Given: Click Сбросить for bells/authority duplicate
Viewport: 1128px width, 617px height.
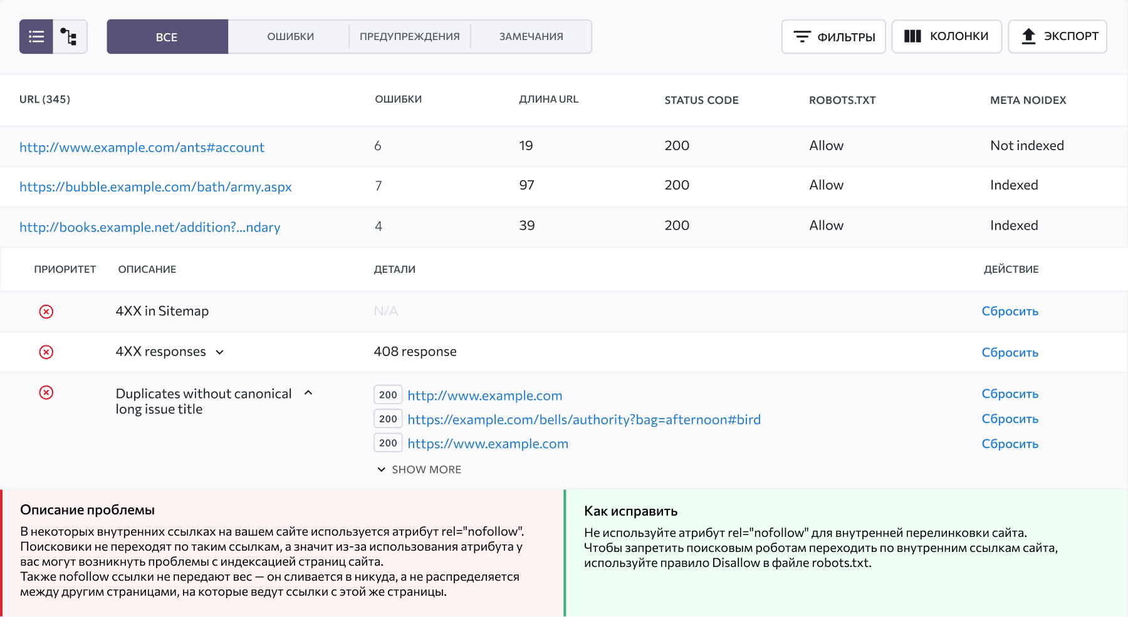Looking at the screenshot, I should click(x=1010, y=419).
